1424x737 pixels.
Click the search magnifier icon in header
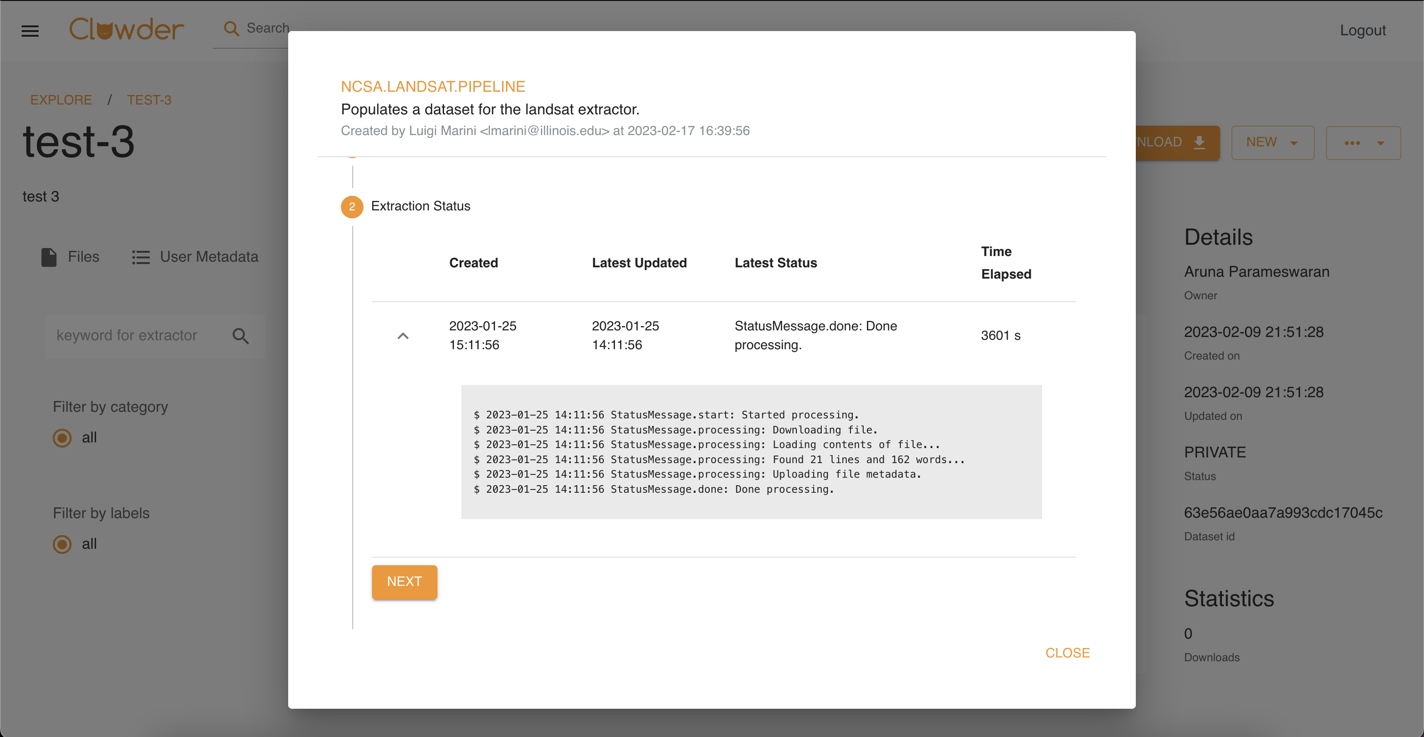pyautogui.click(x=231, y=29)
